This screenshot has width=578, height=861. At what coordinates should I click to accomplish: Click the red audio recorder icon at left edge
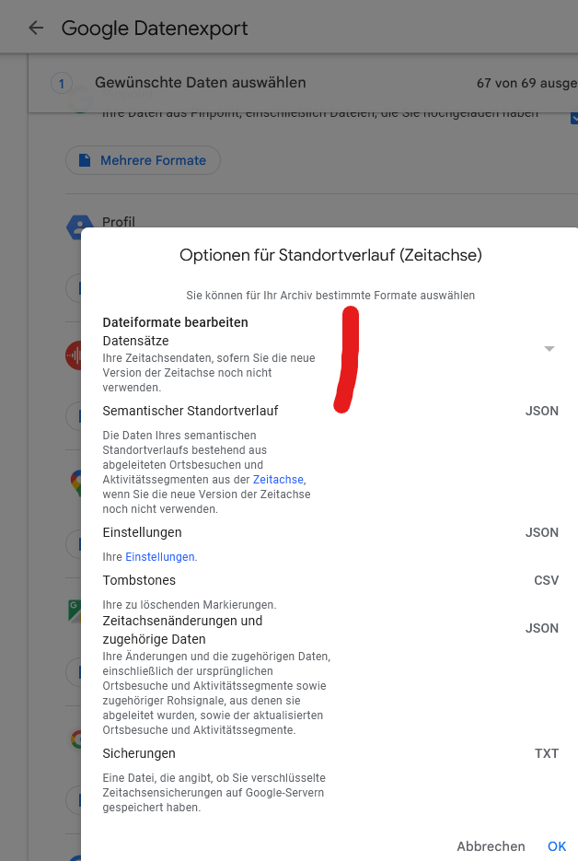click(x=74, y=355)
